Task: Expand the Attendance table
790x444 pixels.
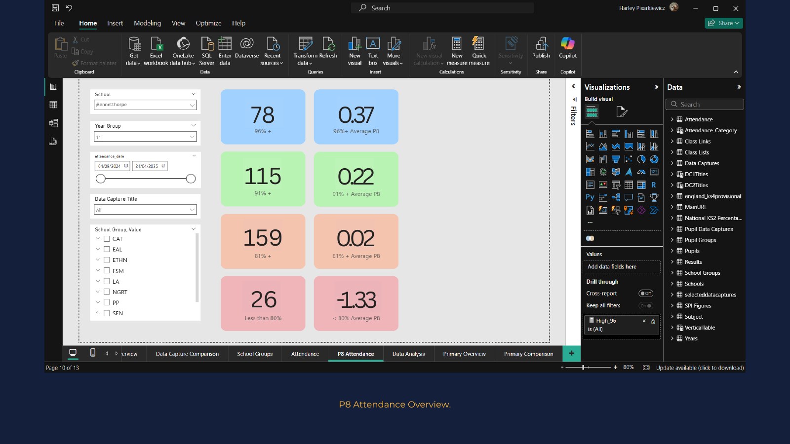Action: [672, 119]
